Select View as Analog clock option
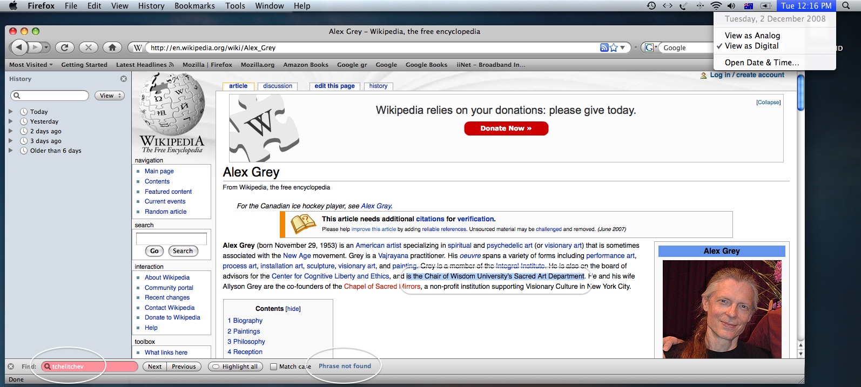 752,36
